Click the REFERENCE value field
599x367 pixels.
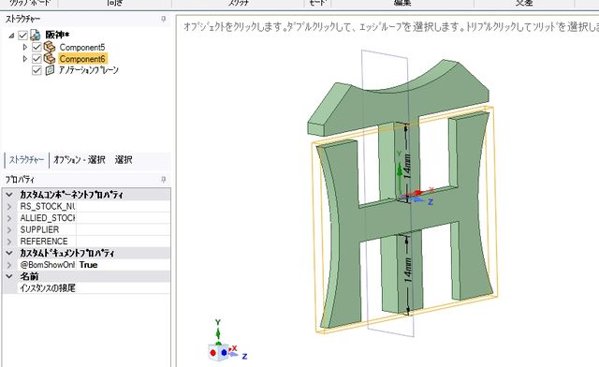coord(123,242)
